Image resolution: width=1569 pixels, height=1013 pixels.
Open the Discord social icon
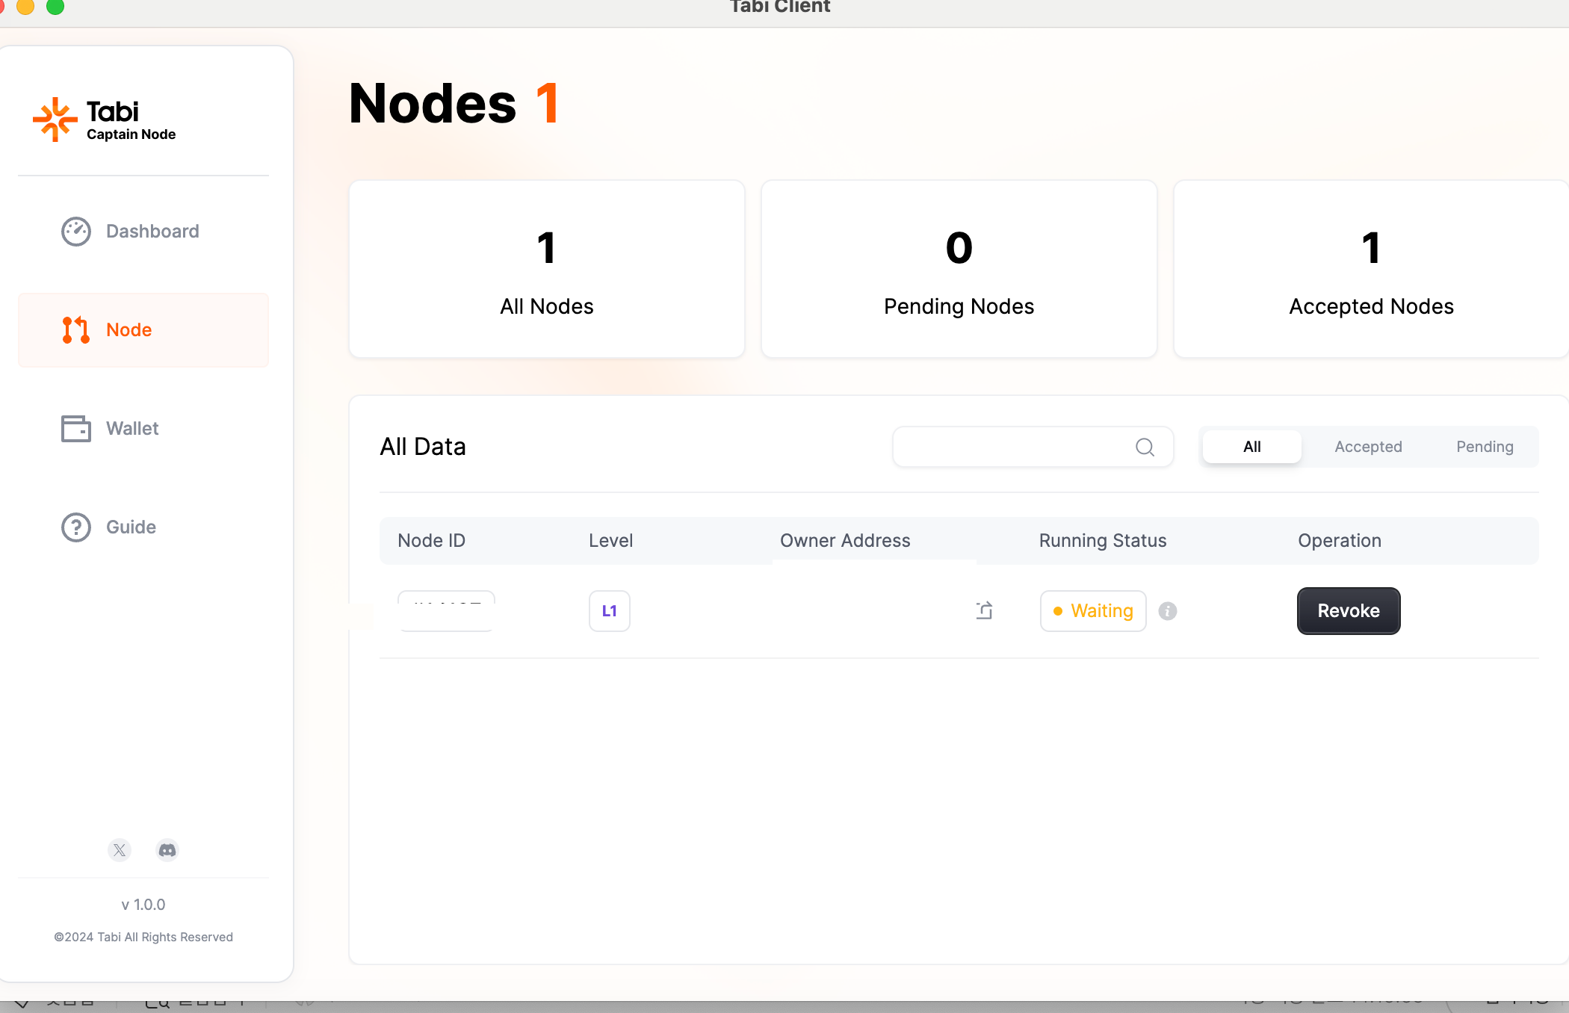(x=167, y=850)
